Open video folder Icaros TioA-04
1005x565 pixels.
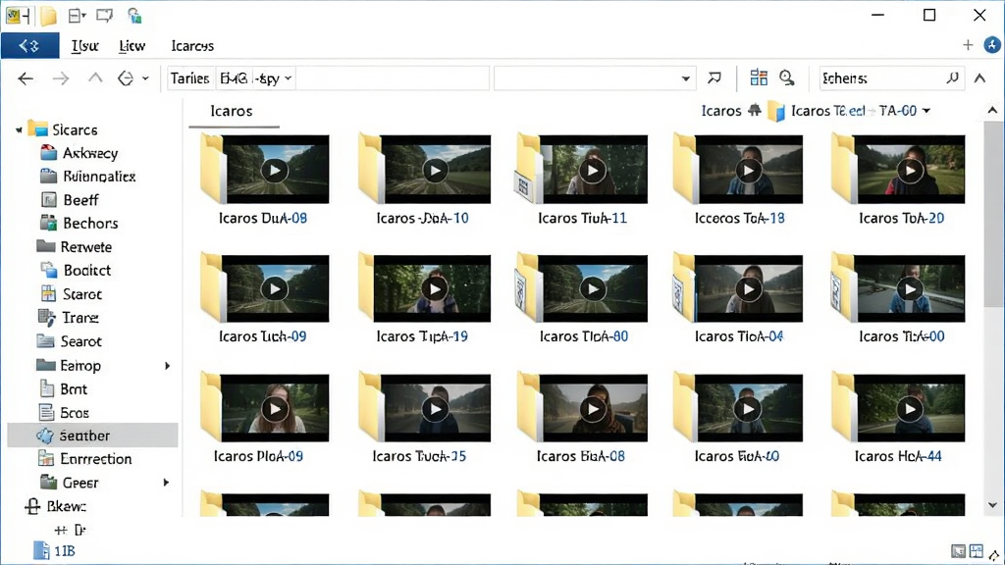point(739,298)
